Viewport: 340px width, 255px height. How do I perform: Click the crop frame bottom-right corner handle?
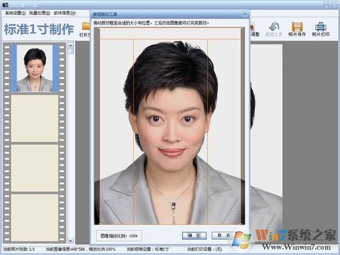(x=241, y=224)
